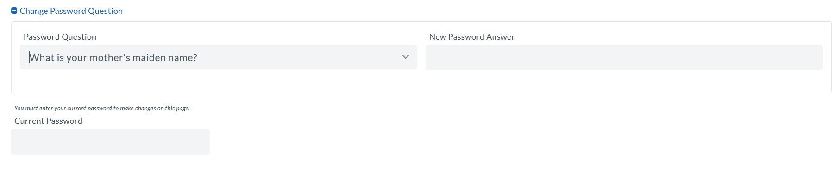Click the word "Question" in the blue heading
Viewport: 840px width, 176px height.
coord(106,11)
